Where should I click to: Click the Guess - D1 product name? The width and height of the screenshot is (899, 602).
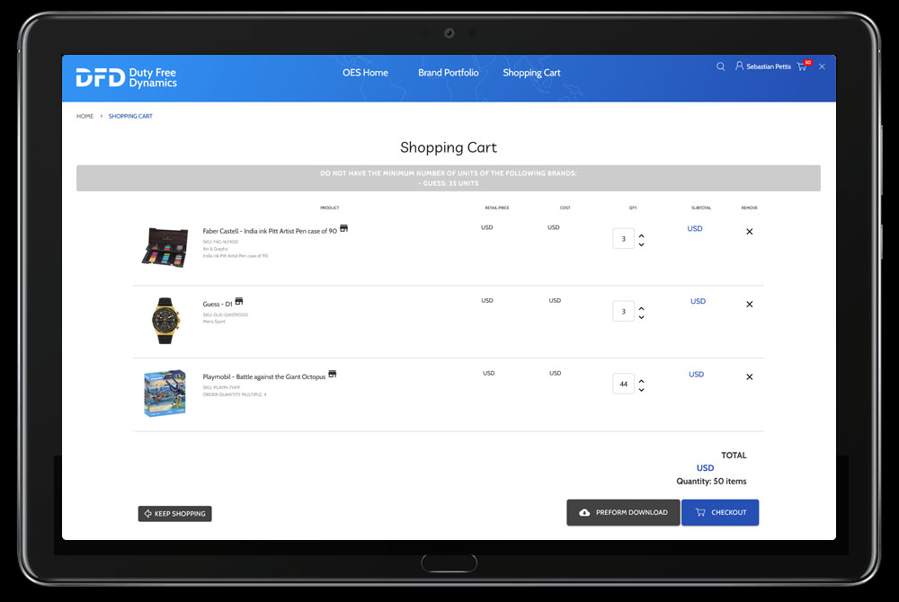click(x=218, y=305)
